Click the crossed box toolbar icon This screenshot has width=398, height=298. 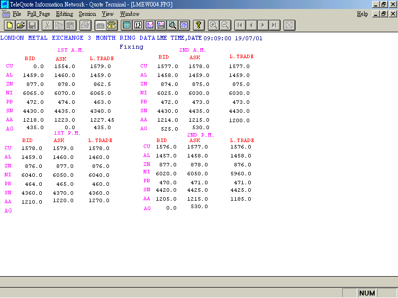coord(290,25)
